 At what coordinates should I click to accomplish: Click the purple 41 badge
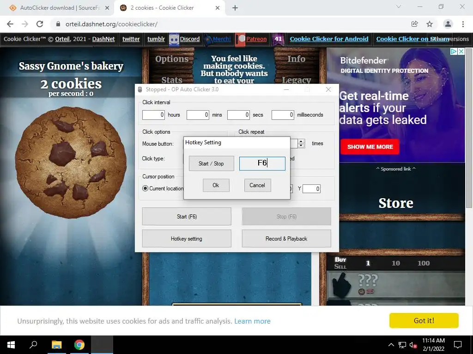pyautogui.click(x=278, y=39)
